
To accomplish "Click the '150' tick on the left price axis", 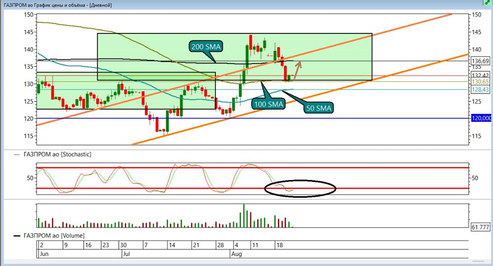I will pos(29,14).
